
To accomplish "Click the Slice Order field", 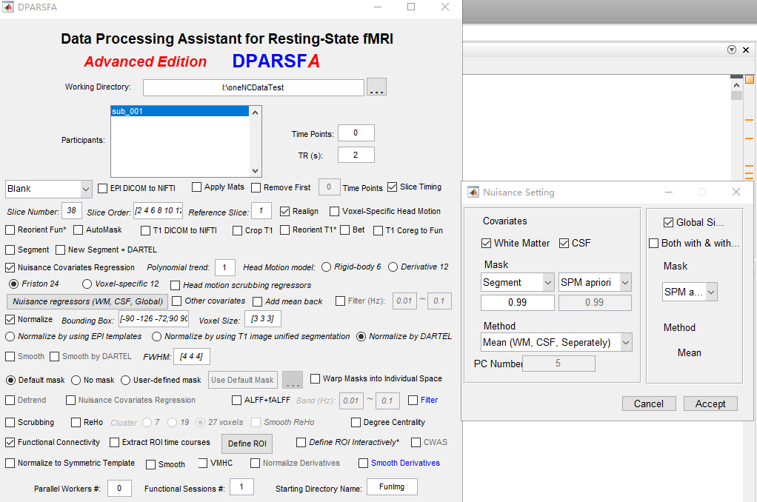I will click(x=159, y=210).
